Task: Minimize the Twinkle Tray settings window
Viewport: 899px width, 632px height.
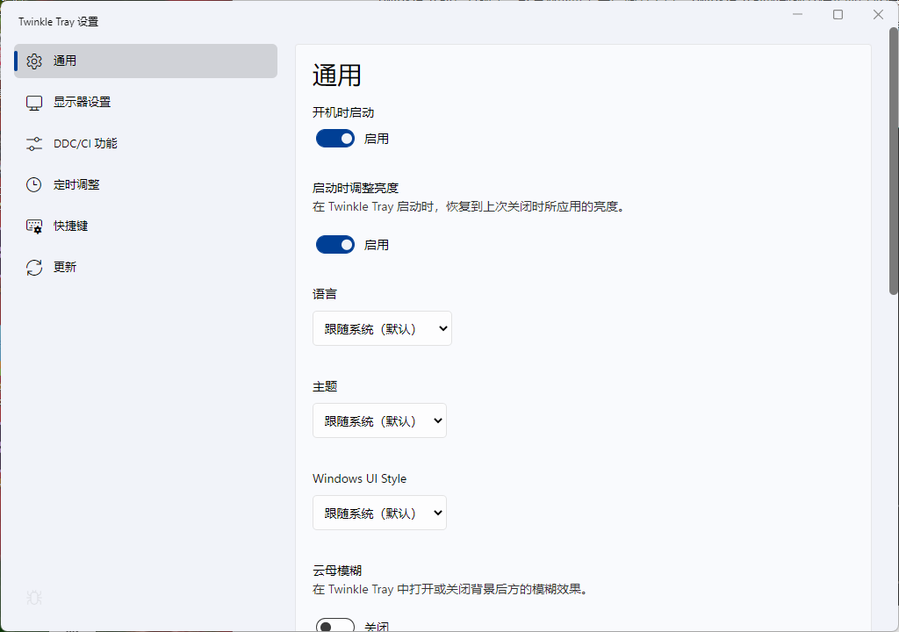Action: pos(796,14)
